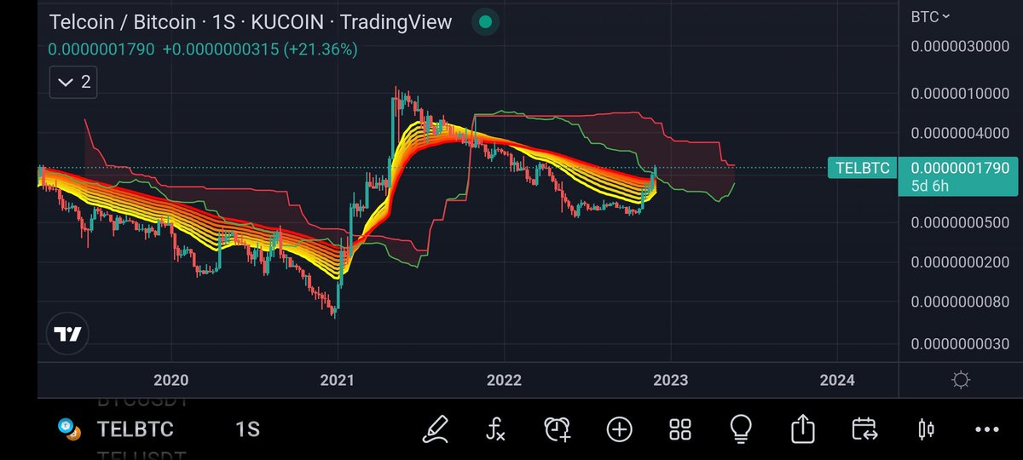Open the calendar date range icon

864,428
